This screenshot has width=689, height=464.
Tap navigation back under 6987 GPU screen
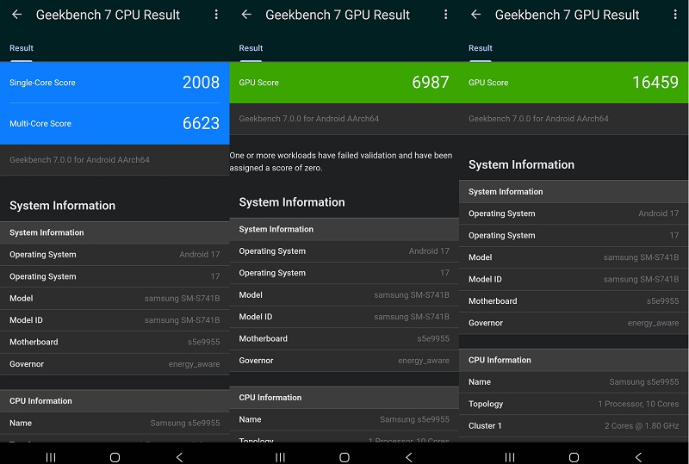pos(408,457)
